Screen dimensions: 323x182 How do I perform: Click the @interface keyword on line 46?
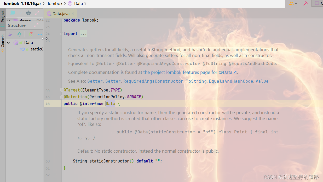[x=92, y=103]
